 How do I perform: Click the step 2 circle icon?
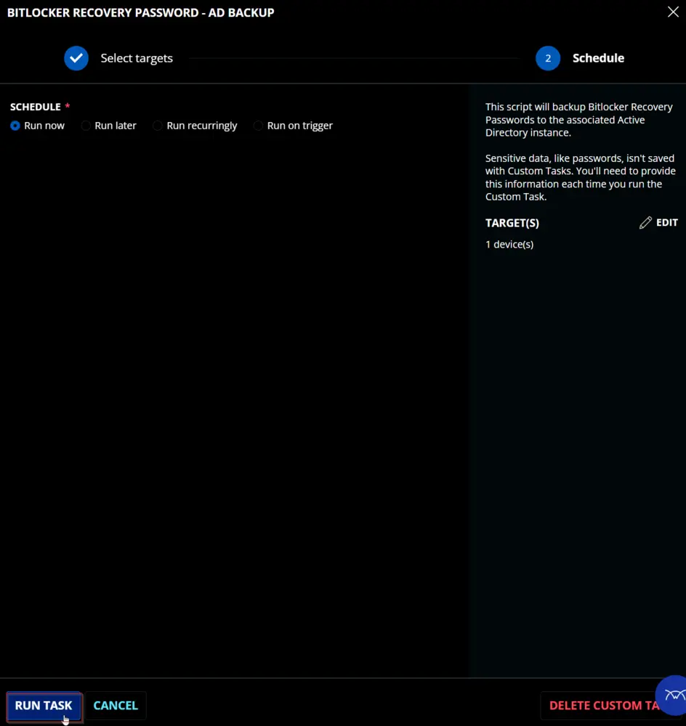click(547, 58)
